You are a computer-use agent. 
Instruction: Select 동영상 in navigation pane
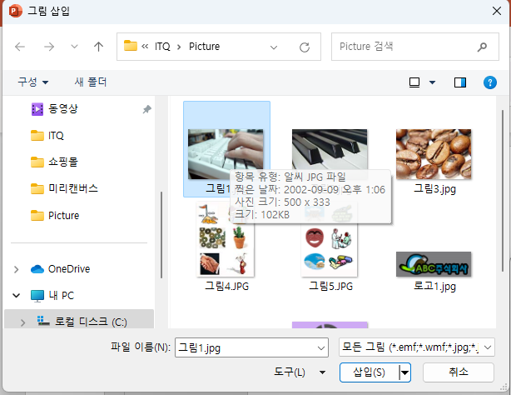63,109
